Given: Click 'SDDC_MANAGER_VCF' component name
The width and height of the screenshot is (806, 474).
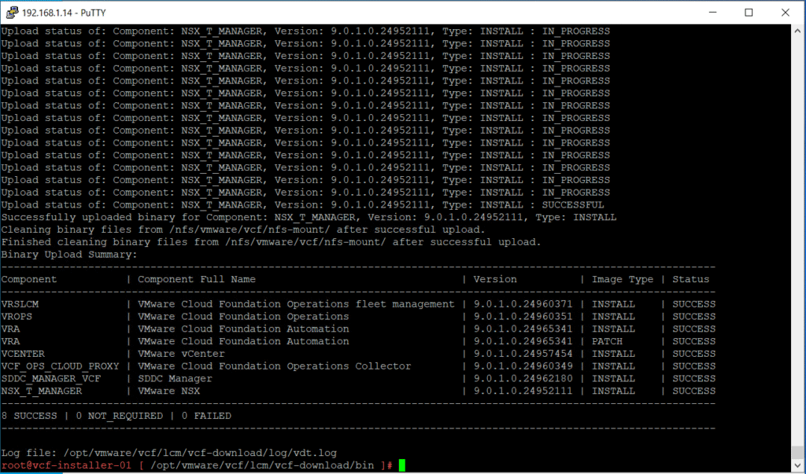Looking at the screenshot, I should click(51, 378).
